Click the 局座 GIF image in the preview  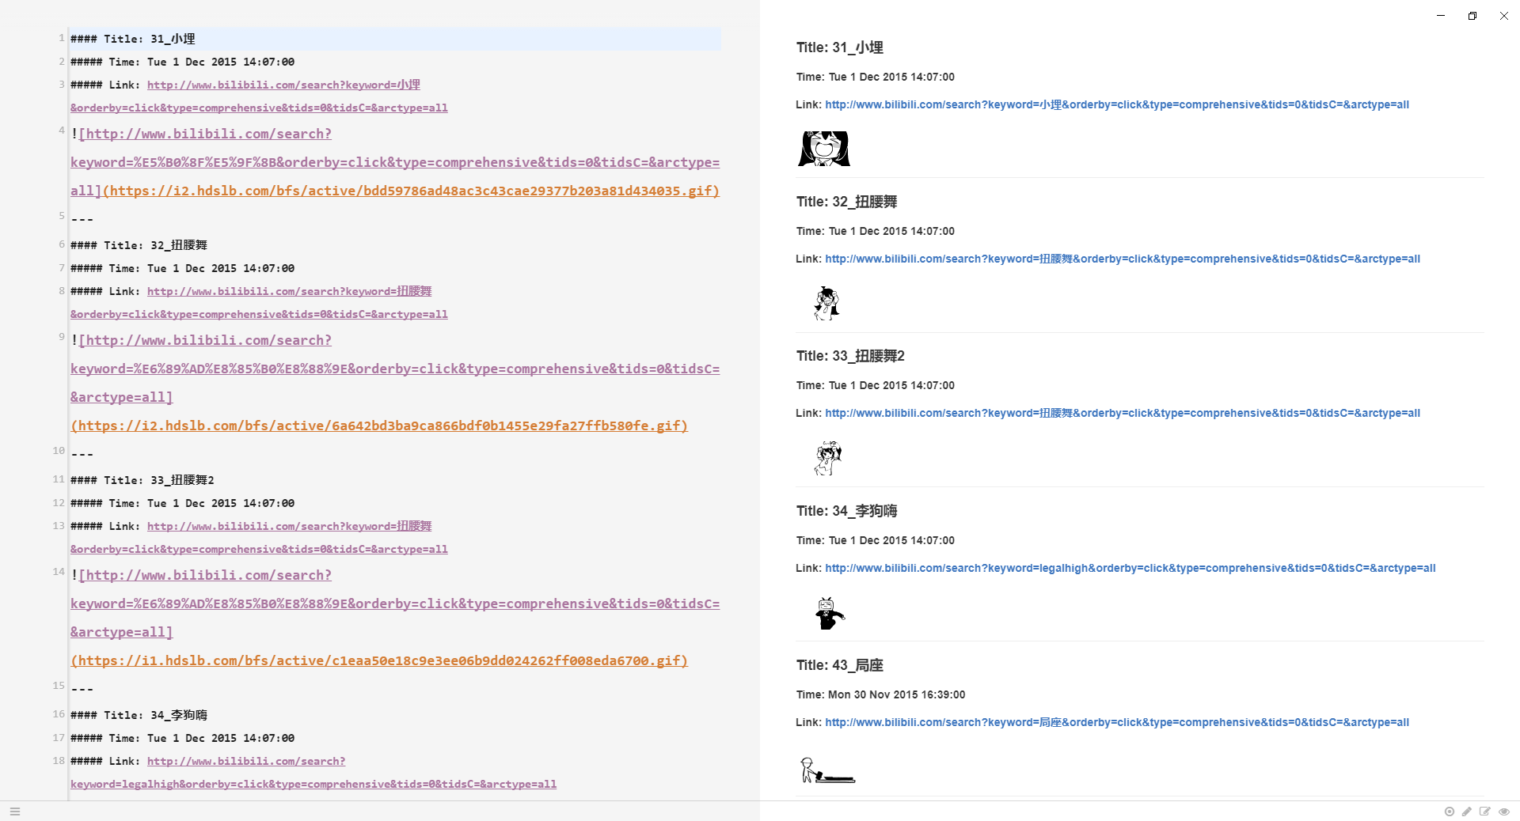click(x=827, y=770)
